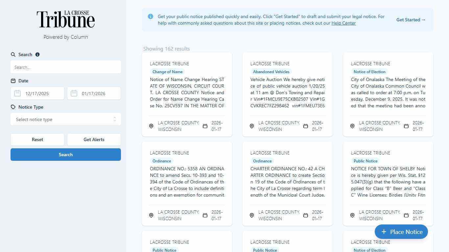Click the calendar icon in end date field
449x252 pixels.
click(74, 94)
